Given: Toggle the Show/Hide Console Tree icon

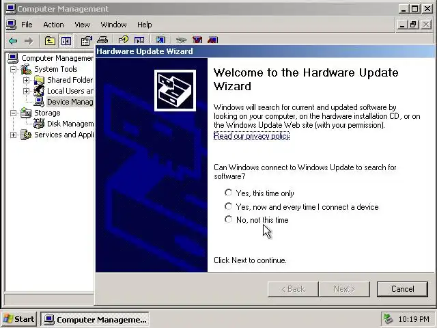Looking at the screenshot, I should (66, 41).
